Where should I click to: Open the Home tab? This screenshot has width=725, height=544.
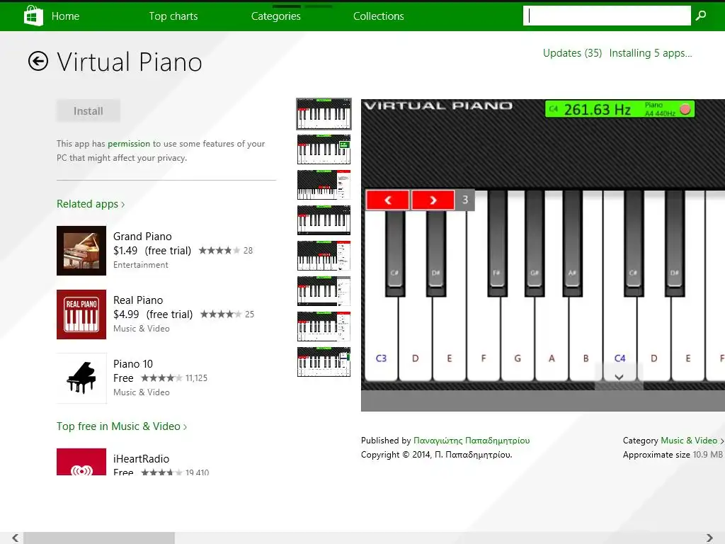click(66, 16)
